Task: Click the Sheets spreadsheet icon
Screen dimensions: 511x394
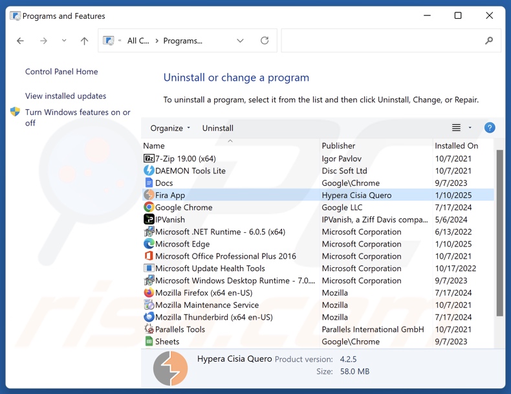Action: coord(149,341)
